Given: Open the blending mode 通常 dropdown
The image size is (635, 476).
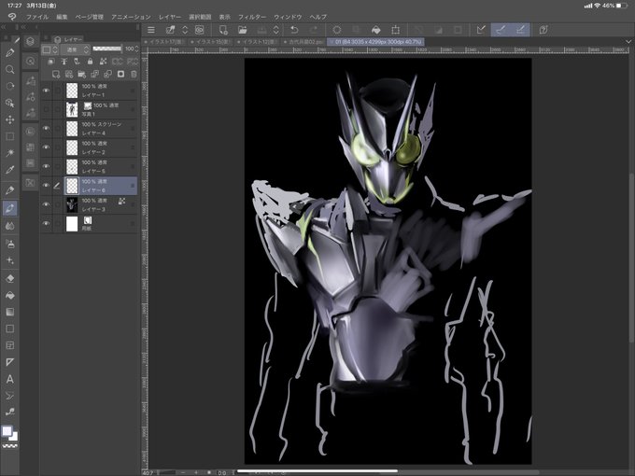Looking at the screenshot, I should [75, 49].
